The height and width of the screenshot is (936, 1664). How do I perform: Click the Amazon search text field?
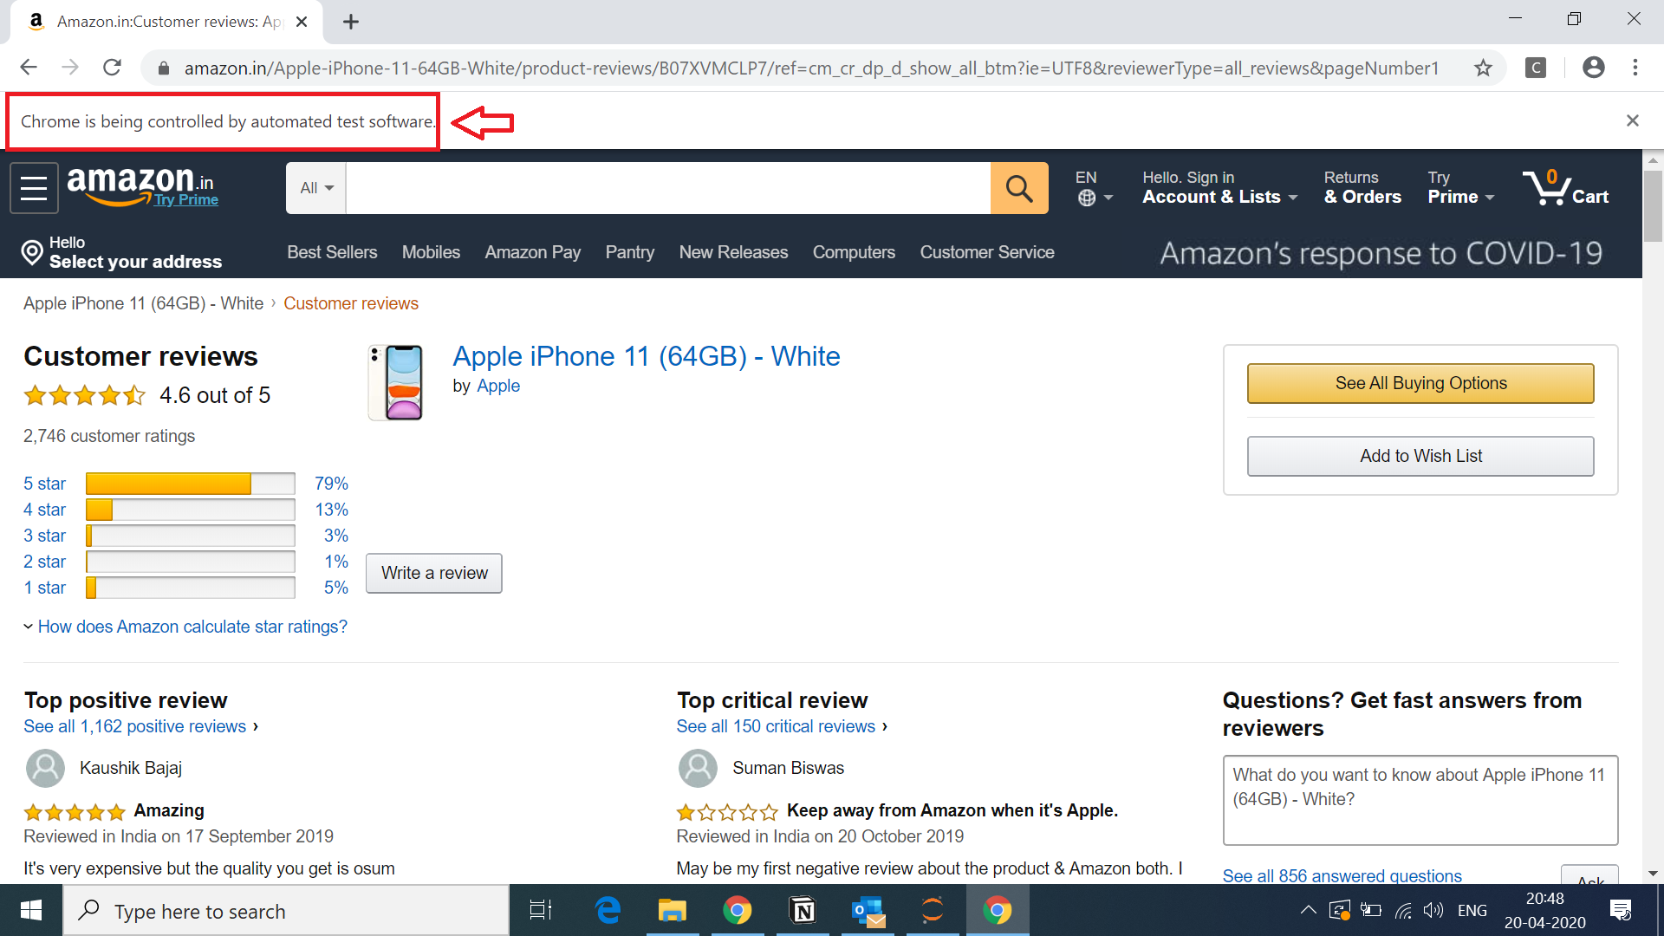tap(667, 188)
